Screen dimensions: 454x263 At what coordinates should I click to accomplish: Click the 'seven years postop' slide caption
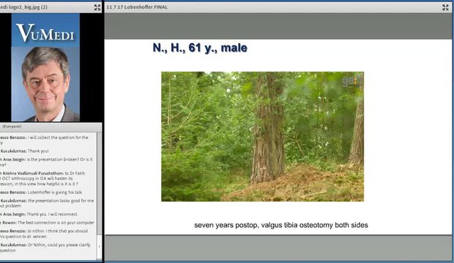pyautogui.click(x=281, y=225)
